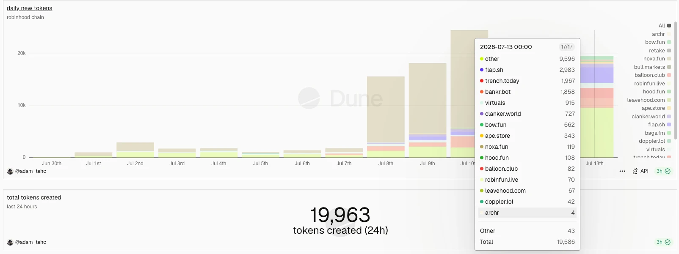Image resolution: width=679 pixels, height=254 pixels.
Task: Toggle the clanker.world legend series
Action: coord(651,117)
